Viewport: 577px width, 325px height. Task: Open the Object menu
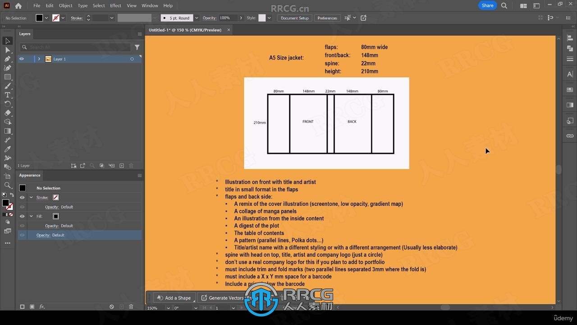click(65, 5)
